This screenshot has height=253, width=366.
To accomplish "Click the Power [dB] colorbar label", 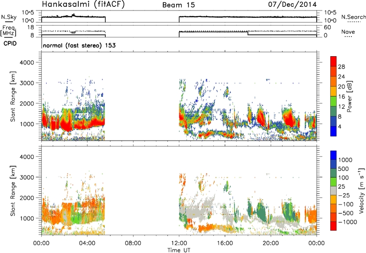I will click(x=349, y=96).
